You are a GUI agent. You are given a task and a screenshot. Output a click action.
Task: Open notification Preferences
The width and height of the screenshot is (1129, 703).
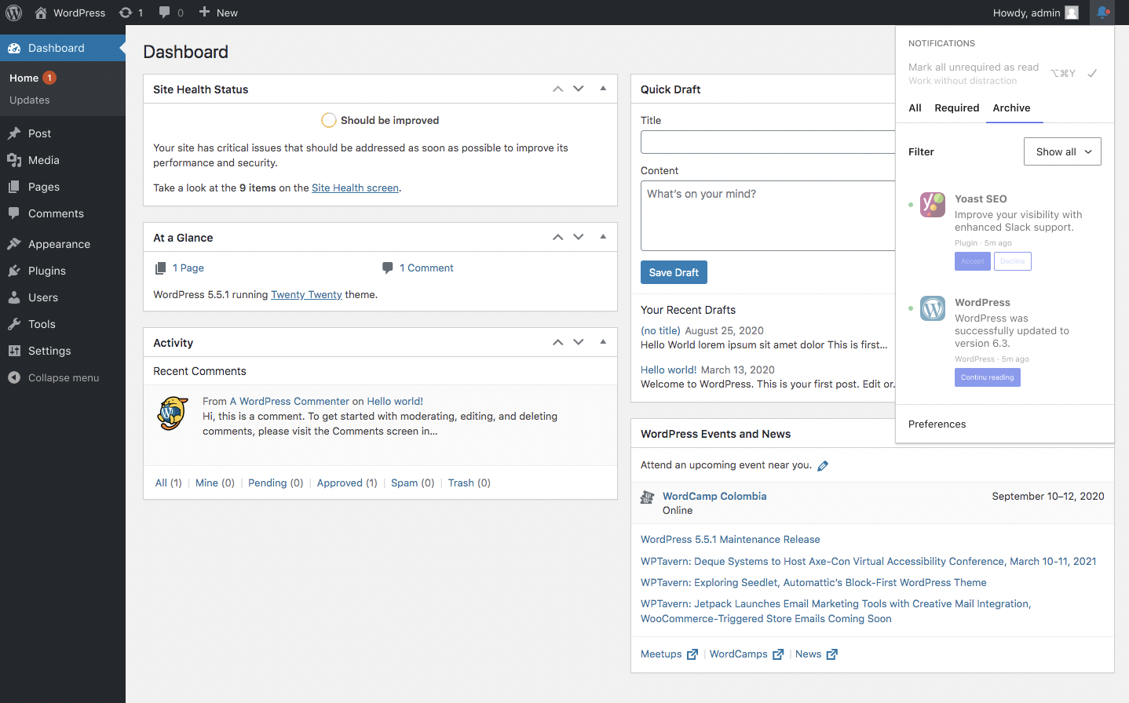click(937, 424)
